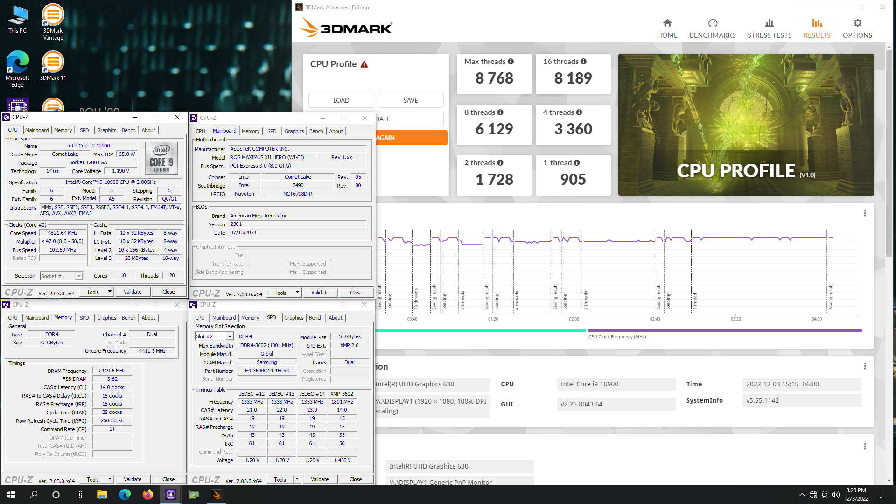This screenshot has height=504, width=896.
Task: Click the Max threads 8 768 score card
Action: coord(494,74)
